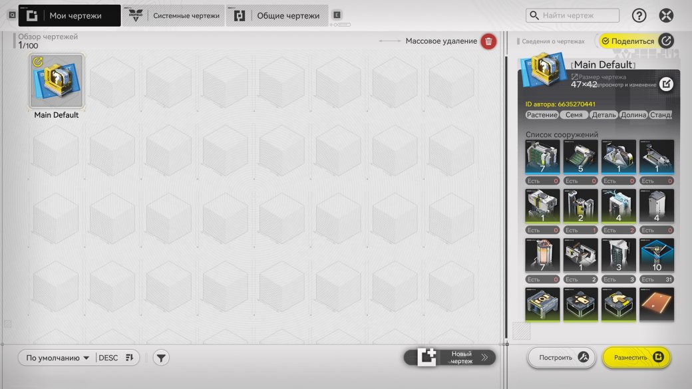Select the lightning structure with count 4
The width and height of the screenshot is (692, 389).
coord(618,206)
